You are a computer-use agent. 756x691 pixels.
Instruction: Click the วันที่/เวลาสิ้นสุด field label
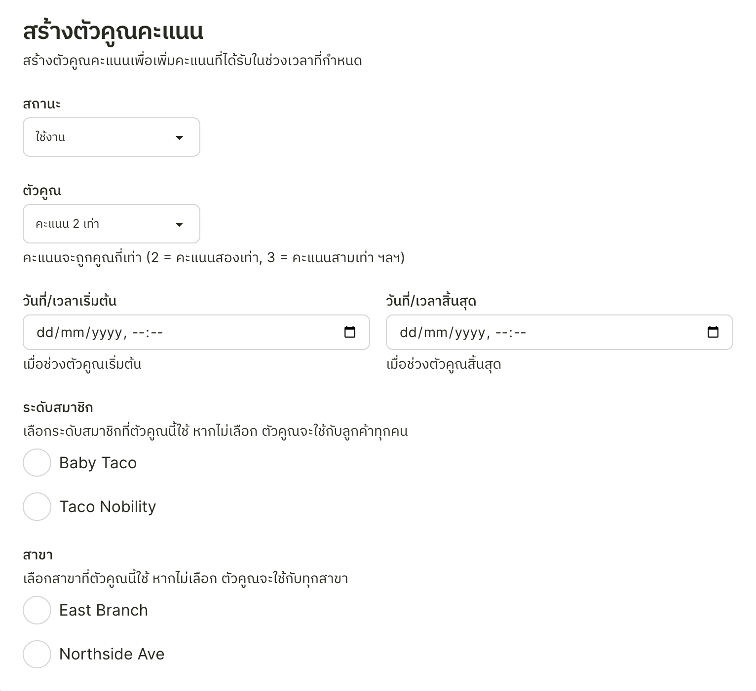(431, 300)
